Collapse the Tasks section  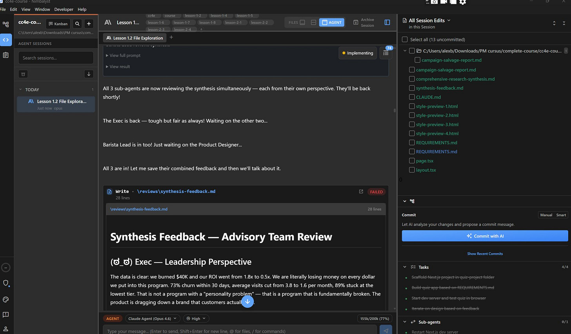(x=405, y=267)
